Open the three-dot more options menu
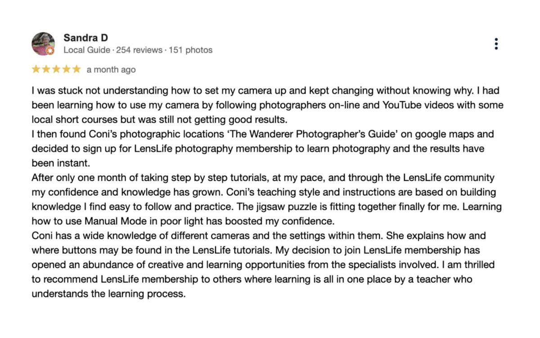The width and height of the screenshot is (540, 338). [x=496, y=44]
